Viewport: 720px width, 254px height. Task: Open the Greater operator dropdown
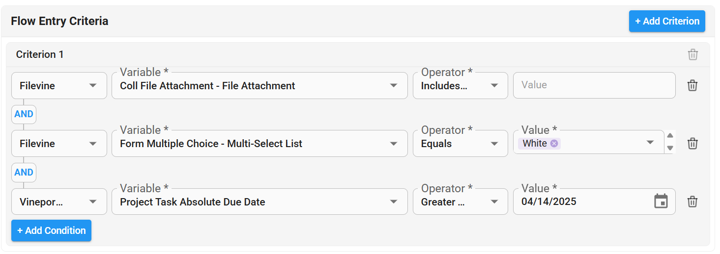461,202
